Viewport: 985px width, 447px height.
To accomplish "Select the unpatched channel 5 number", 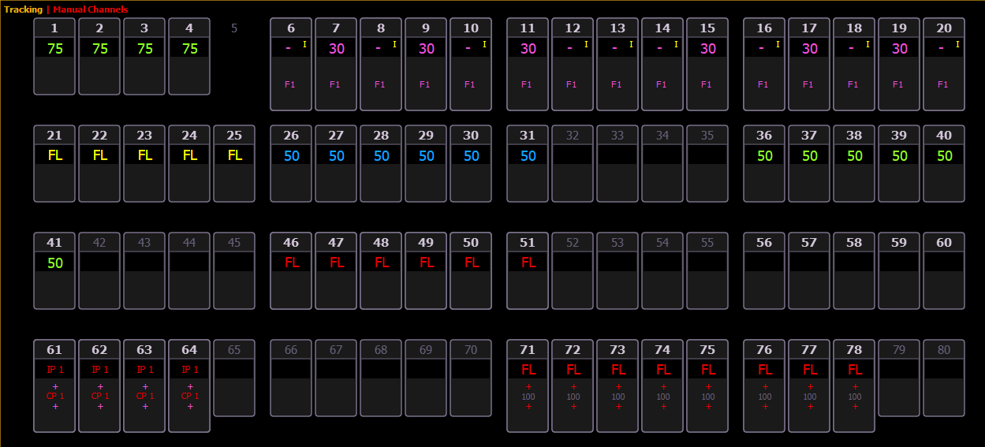I will pyautogui.click(x=234, y=28).
